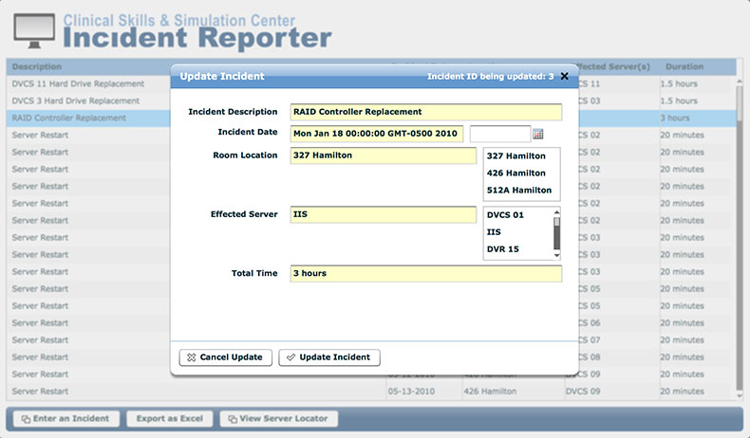
Task: Open the calendar date picker icon
Action: pos(537,135)
